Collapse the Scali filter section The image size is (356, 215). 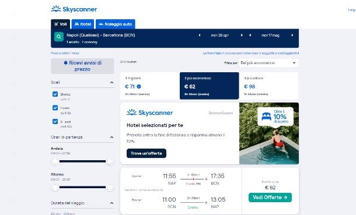coord(111,83)
